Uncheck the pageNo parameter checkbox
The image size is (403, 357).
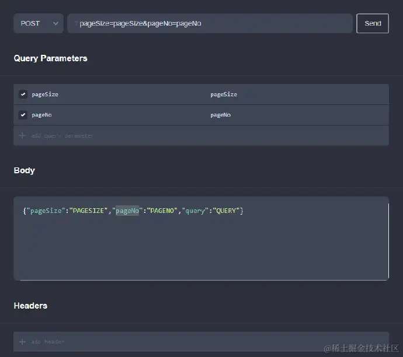(x=23, y=115)
